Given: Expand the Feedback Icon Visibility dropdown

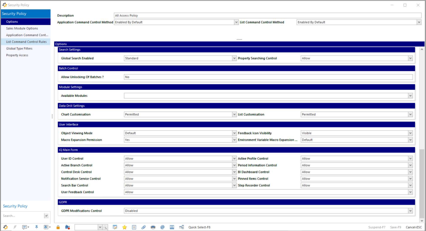Looking at the screenshot, I should (410, 133).
